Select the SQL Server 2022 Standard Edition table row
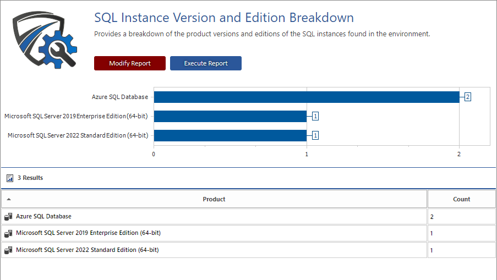Screen dimensions: 497x280 pos(87,250)
